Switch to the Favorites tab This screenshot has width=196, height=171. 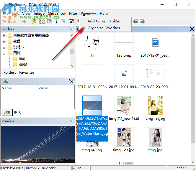coord(27,73)
